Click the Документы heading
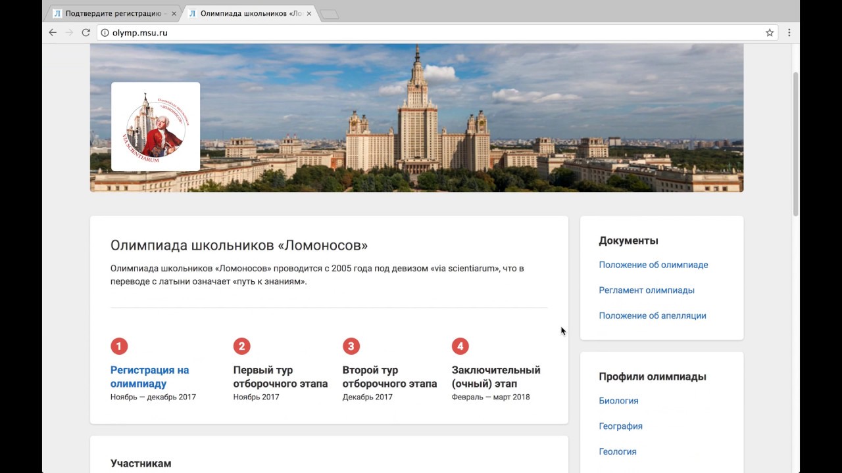Viewport: 842px width, 473px height. point(628,241)
